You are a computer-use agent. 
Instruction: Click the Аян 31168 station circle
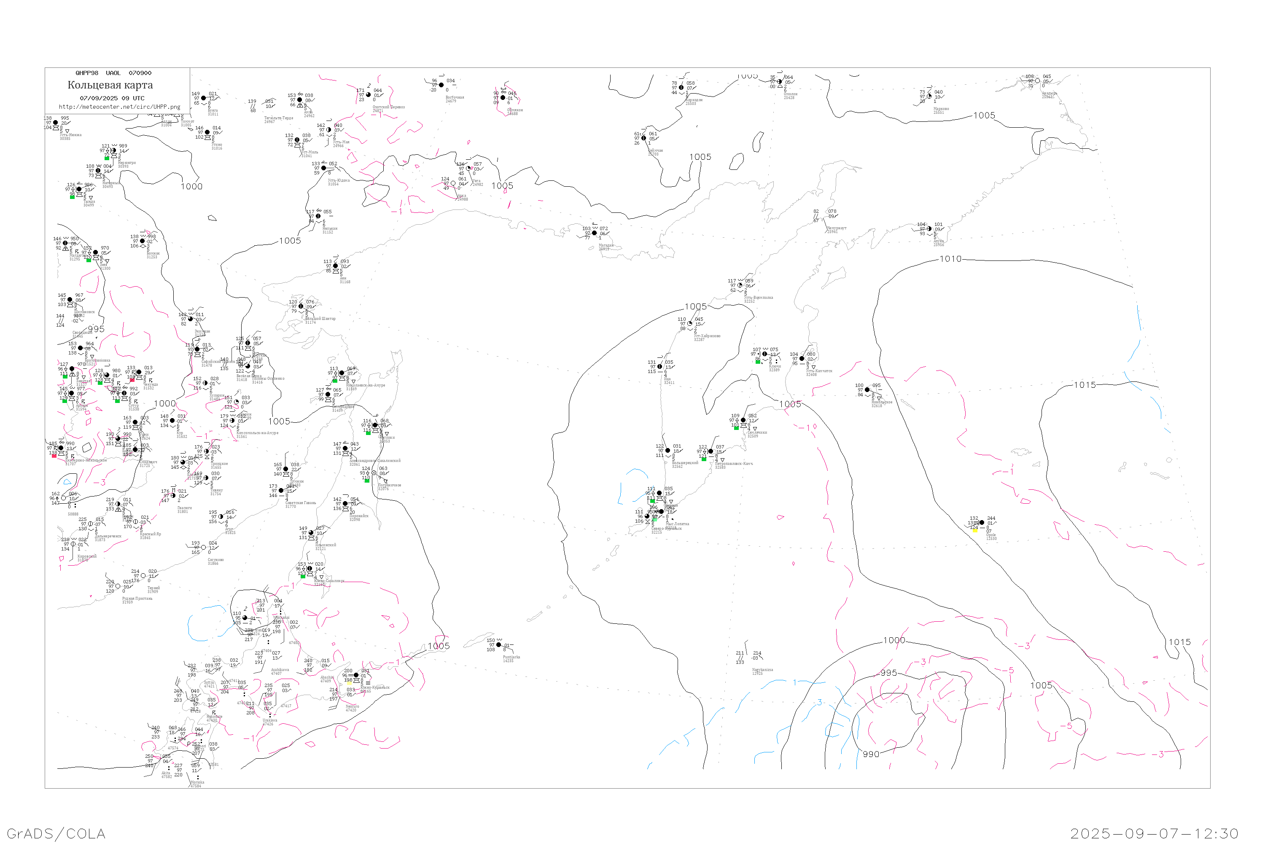(x=336, y=266)
